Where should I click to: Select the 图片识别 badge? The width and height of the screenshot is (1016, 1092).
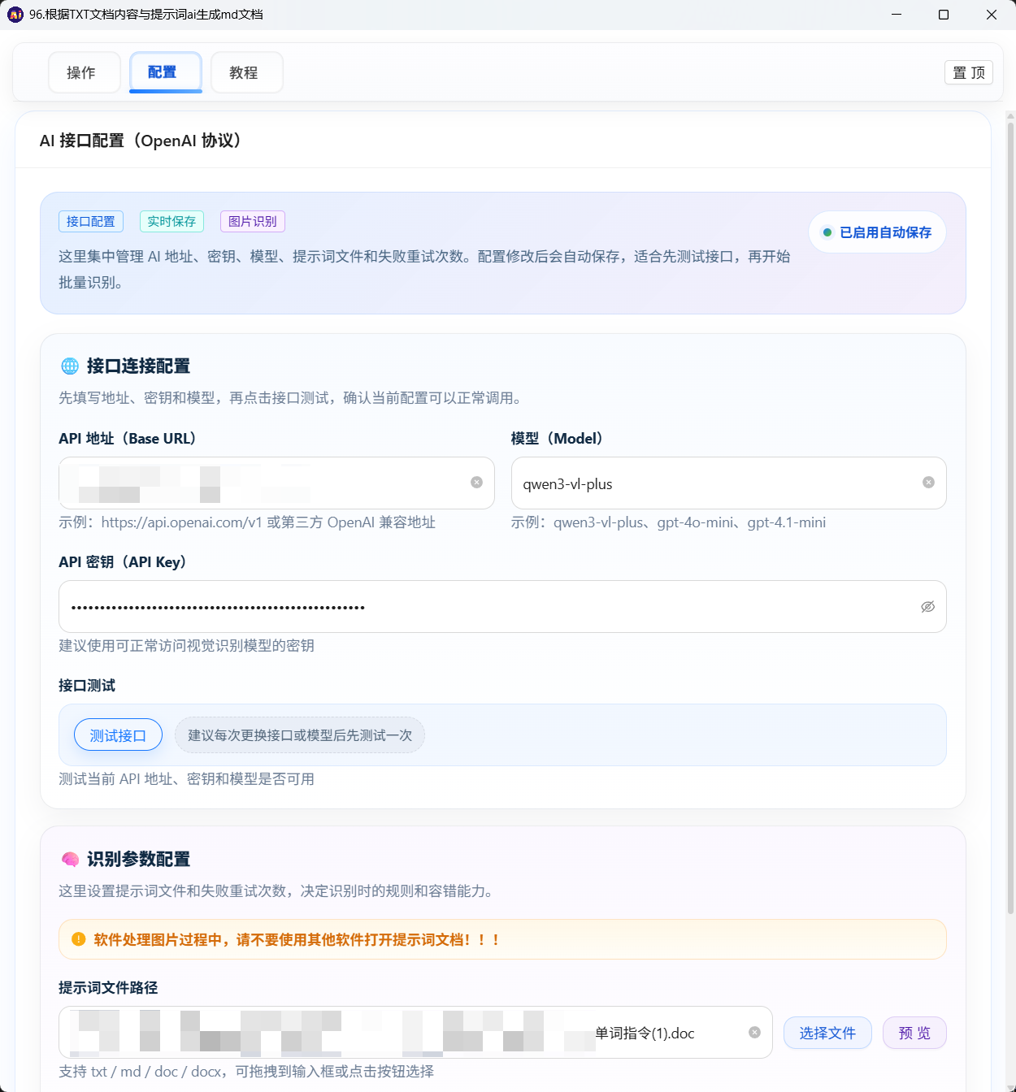click(252, 221)
